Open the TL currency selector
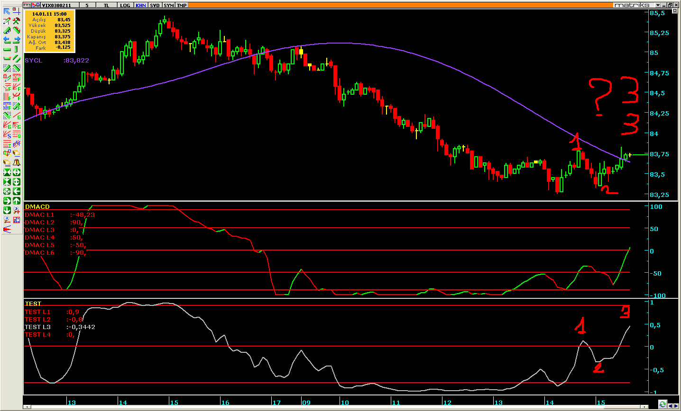Viewport: 681px width, 411px height. pos(106,5)
